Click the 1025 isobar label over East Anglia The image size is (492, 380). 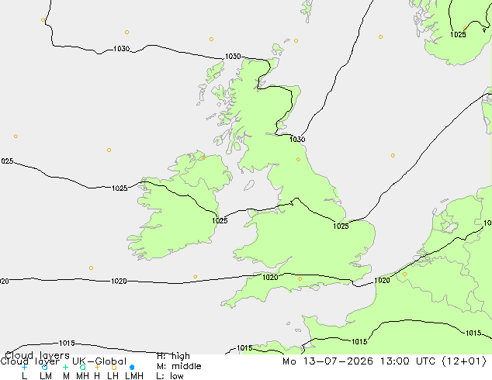tap(341, 226)
